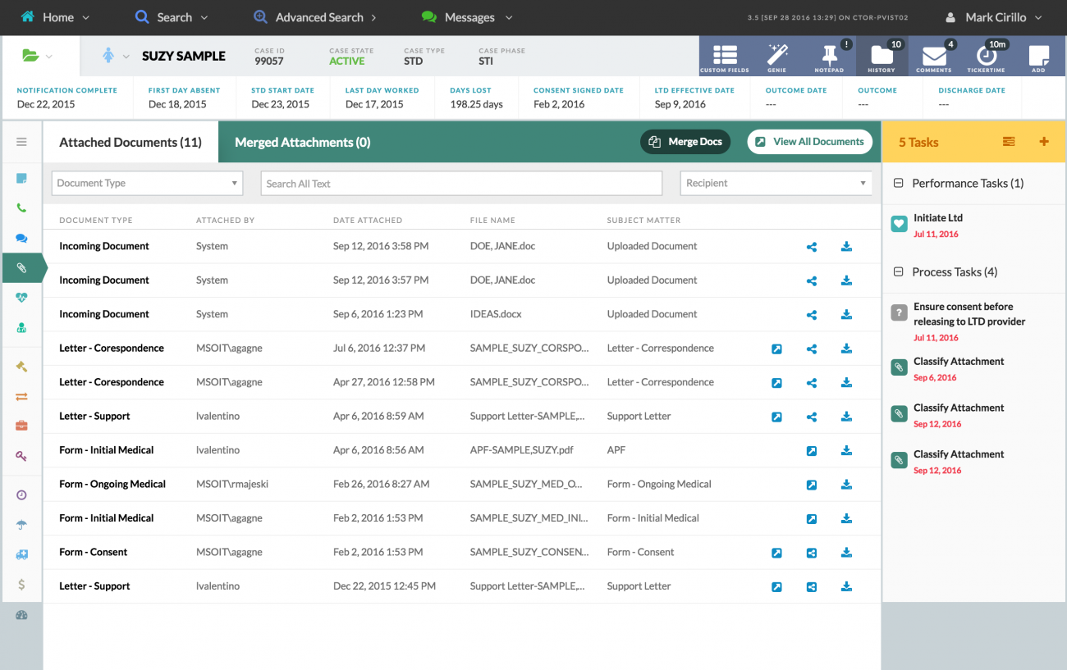Open Classify Attachment task dated Sep 6, 2016
The image size is (1067, 670).
click(x=959, y=362)
